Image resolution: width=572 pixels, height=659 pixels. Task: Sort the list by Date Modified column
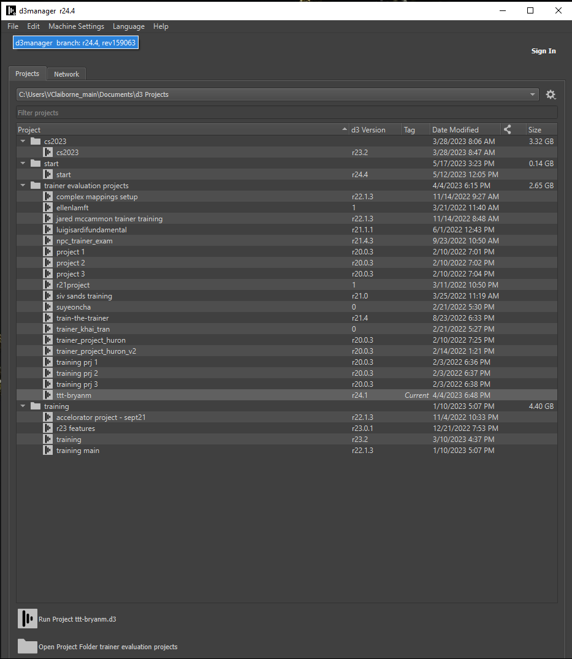pos(455,129)
